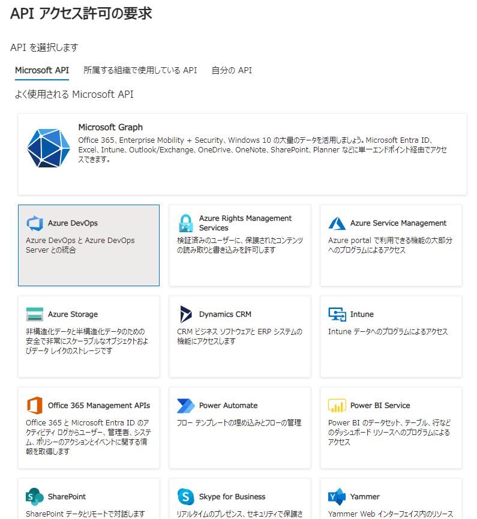This screenshot has height=519, width=477.
Task: Click '非構造化データと半構造化データ' description text
Action: (x=87, y=341)
